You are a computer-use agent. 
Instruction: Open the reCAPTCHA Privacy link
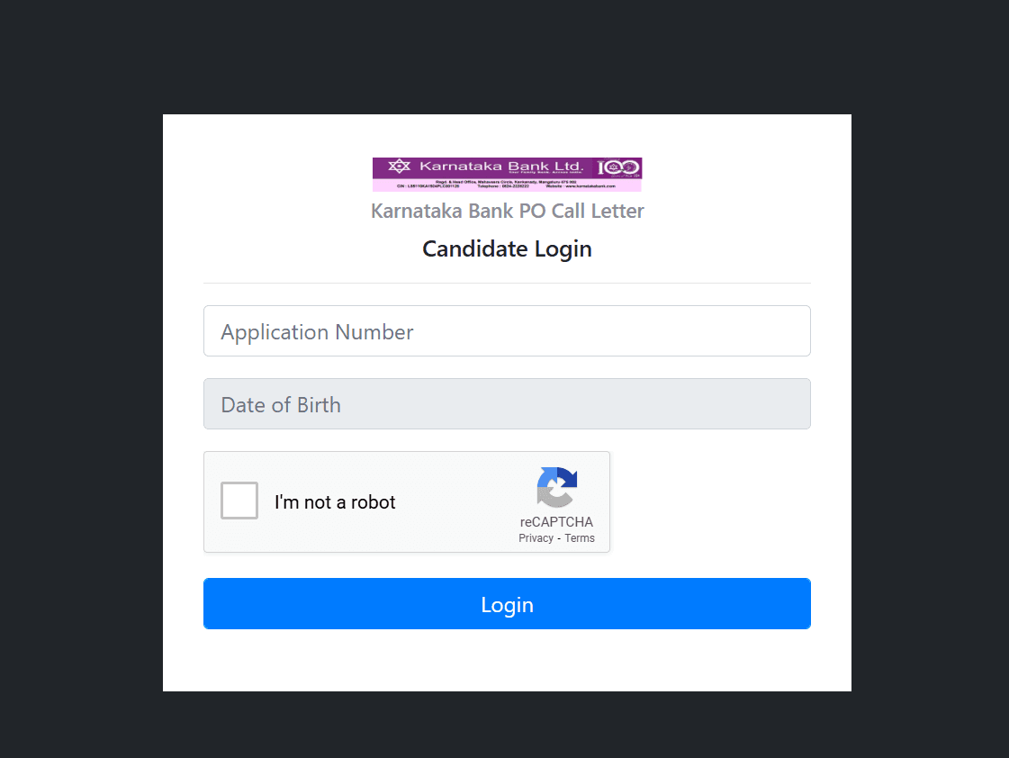click(536, 538)
